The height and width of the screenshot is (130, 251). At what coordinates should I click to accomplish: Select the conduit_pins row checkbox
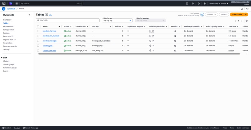coord(38,46)
